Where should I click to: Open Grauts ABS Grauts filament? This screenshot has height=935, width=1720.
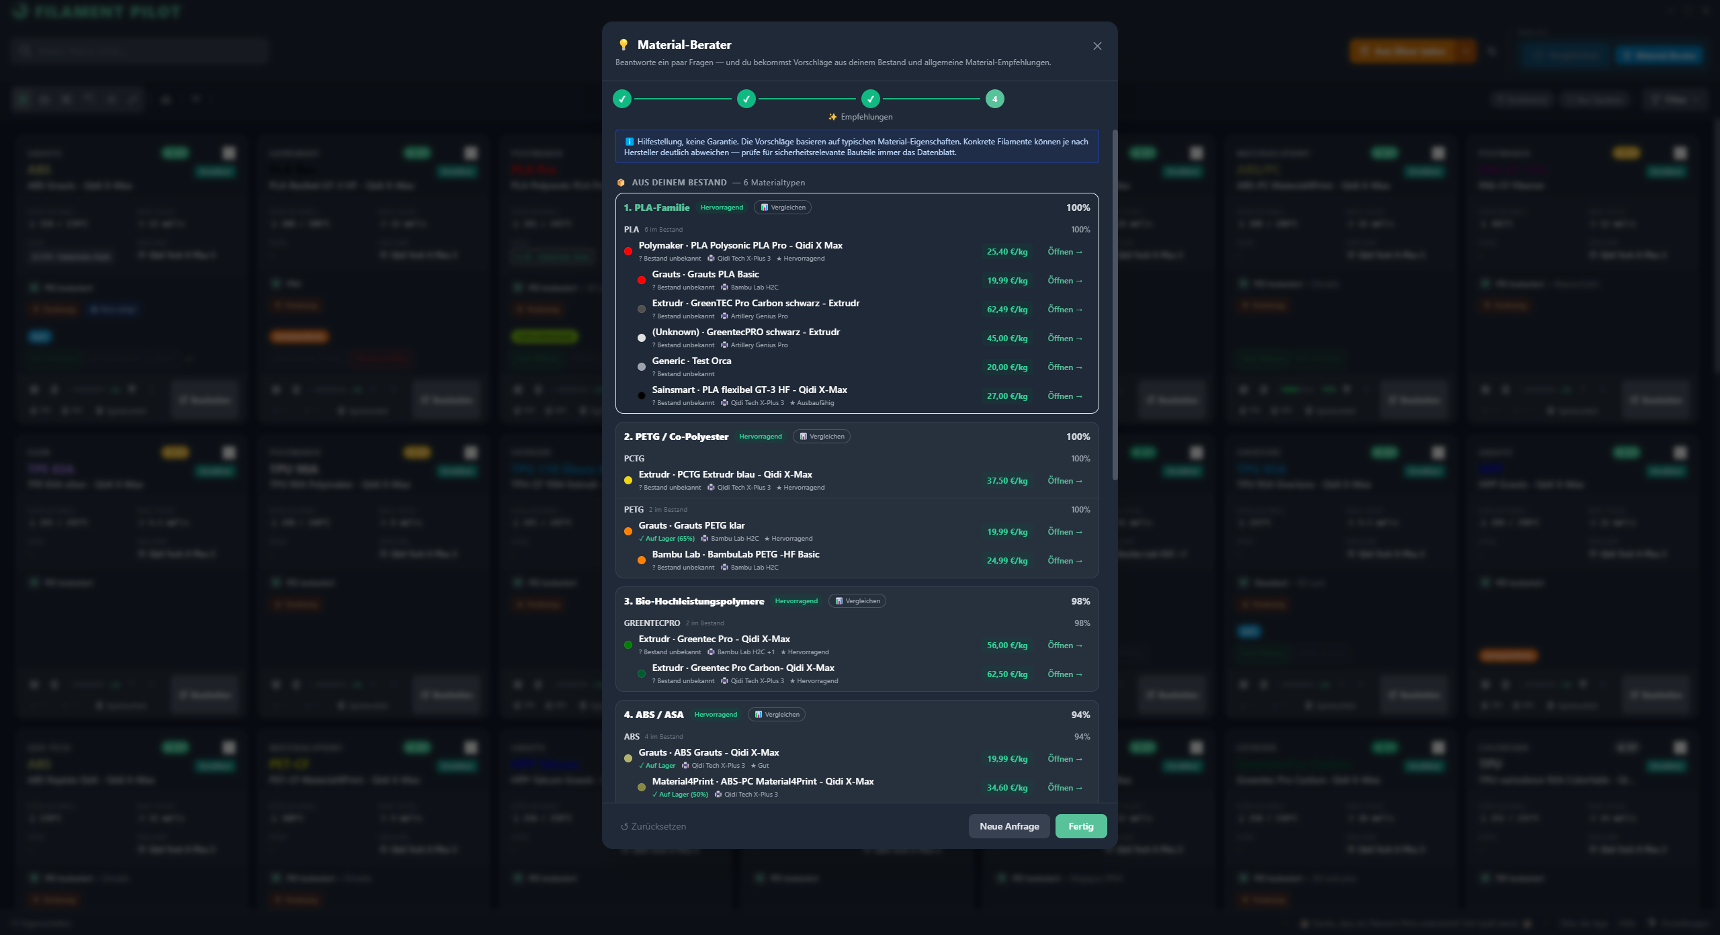pyautogui.click(x=1065, y=759)
